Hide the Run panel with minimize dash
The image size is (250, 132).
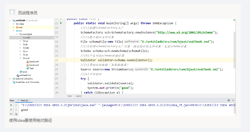pyautogui.click(x=233, y=100)
